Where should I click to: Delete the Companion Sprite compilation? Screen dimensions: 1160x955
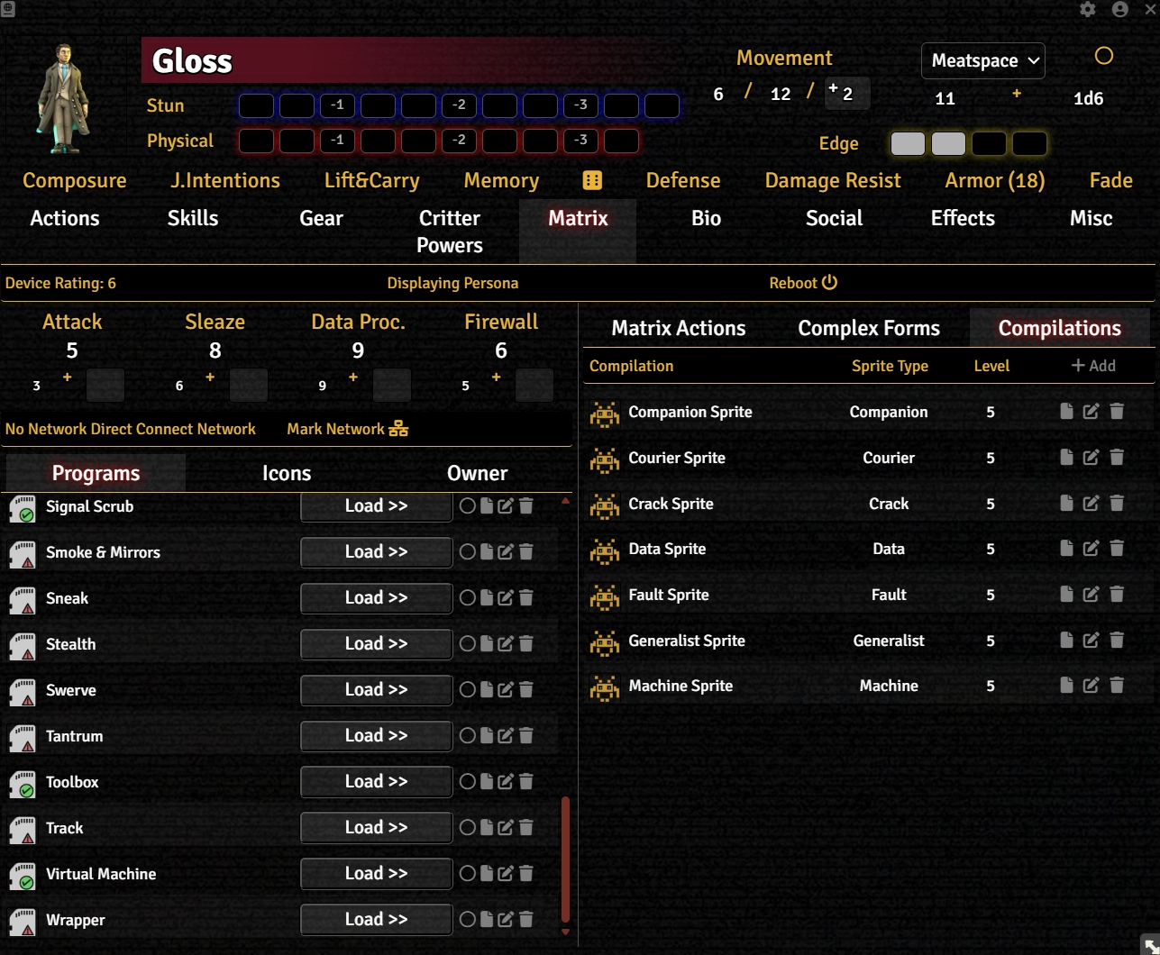click(1117, 412)
